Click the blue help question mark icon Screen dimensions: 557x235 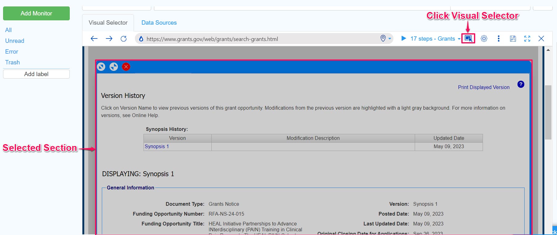click(521, 84)
